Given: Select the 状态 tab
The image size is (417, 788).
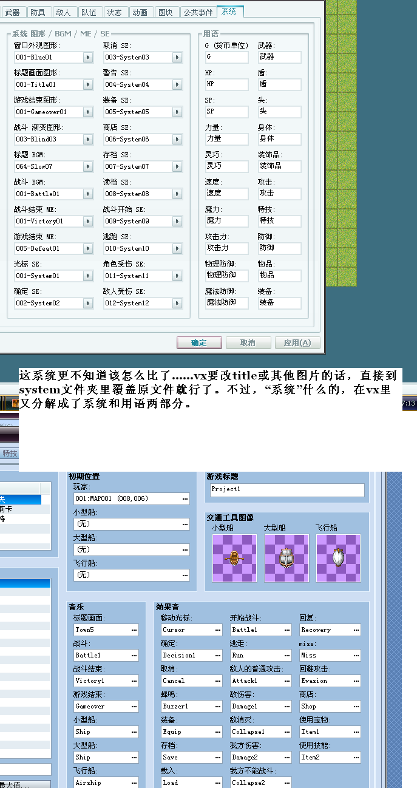Looking at the screenshot, I should [114, 12].
